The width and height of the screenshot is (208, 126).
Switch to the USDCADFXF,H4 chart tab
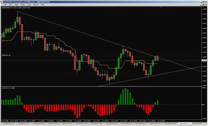(x=141, y=124)
